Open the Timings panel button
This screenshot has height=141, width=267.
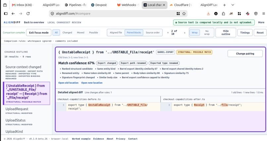(245, 32)
